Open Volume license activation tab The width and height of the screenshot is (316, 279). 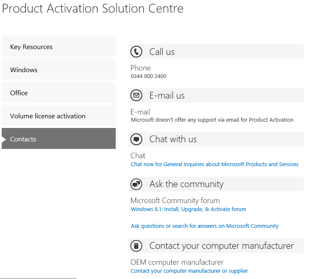[x=58, y=116]
